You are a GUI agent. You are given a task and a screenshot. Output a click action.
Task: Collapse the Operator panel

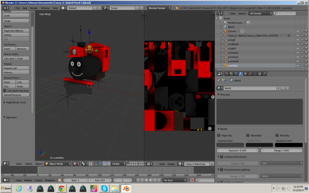point(4,117)
